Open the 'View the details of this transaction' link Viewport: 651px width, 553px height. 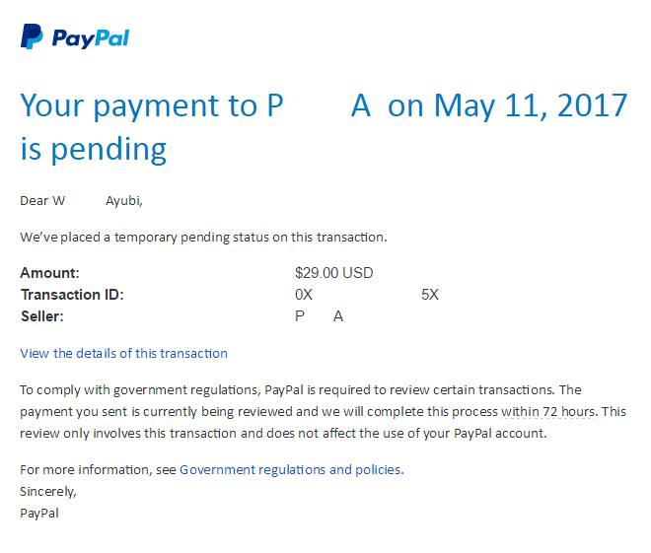pyautogui.click(x=123, y=353)
